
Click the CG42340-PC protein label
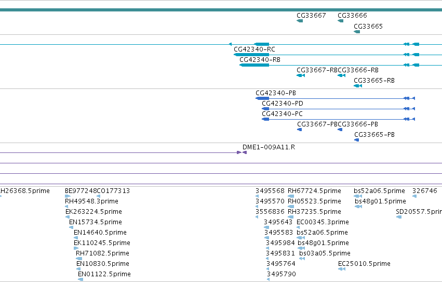click(x=282, y=114)
